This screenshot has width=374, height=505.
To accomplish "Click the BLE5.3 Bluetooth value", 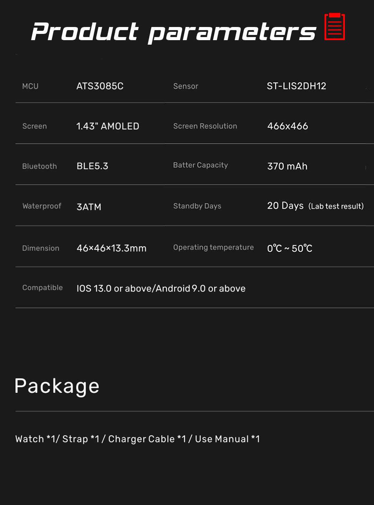I will click(92, 166).
